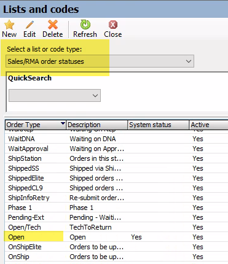Select the Open/Tech status row
Screen dimensions: 228x264
[116, 227]
